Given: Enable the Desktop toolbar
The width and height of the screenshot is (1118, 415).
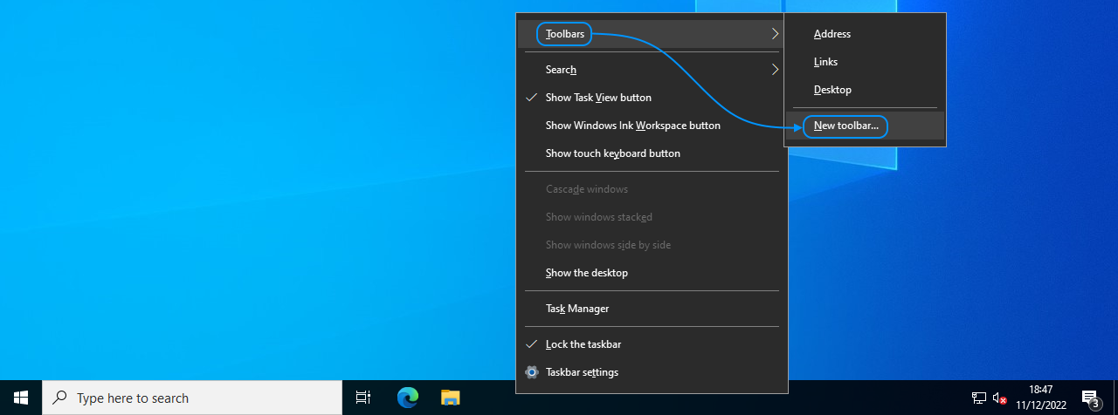Looking at the screenshot, I should click(x=865, y=90).
